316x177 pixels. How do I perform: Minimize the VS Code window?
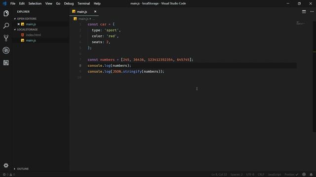point(288,3)
